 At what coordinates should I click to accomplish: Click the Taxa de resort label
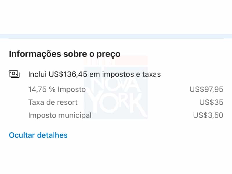point(53,102)
